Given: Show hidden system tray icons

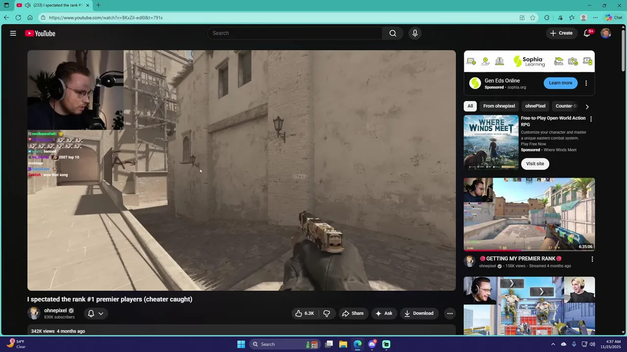Looking at the screenshot, I should pos(553,344).
